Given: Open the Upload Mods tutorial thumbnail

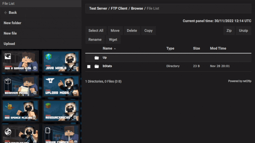Looking at the screenshot, I should click(61, 86).
